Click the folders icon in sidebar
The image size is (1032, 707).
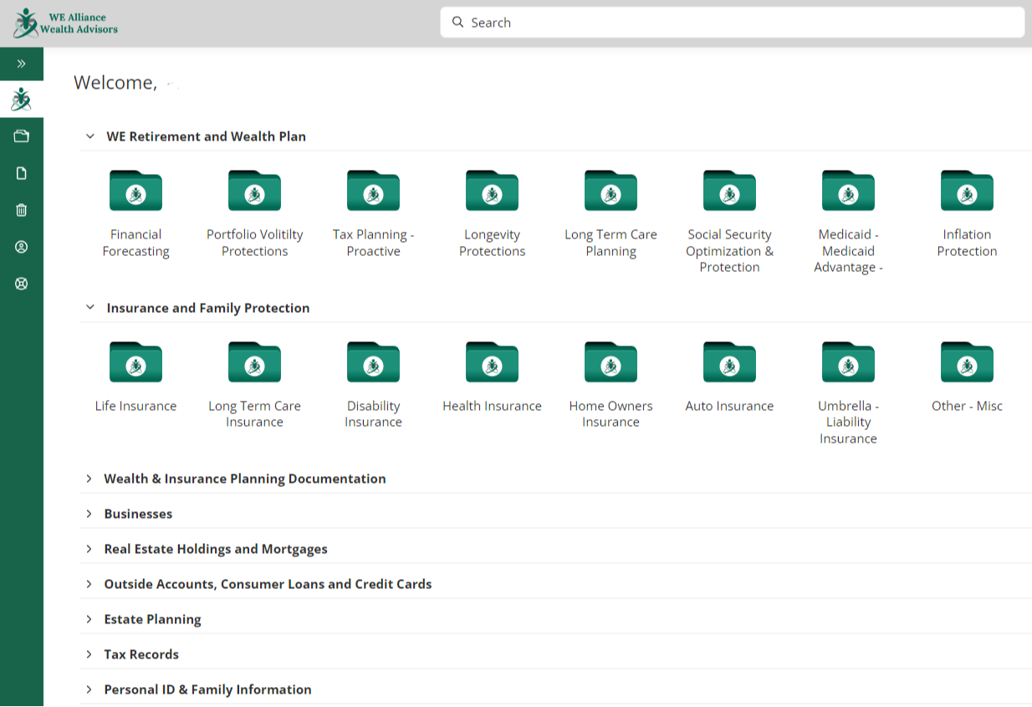22,136
